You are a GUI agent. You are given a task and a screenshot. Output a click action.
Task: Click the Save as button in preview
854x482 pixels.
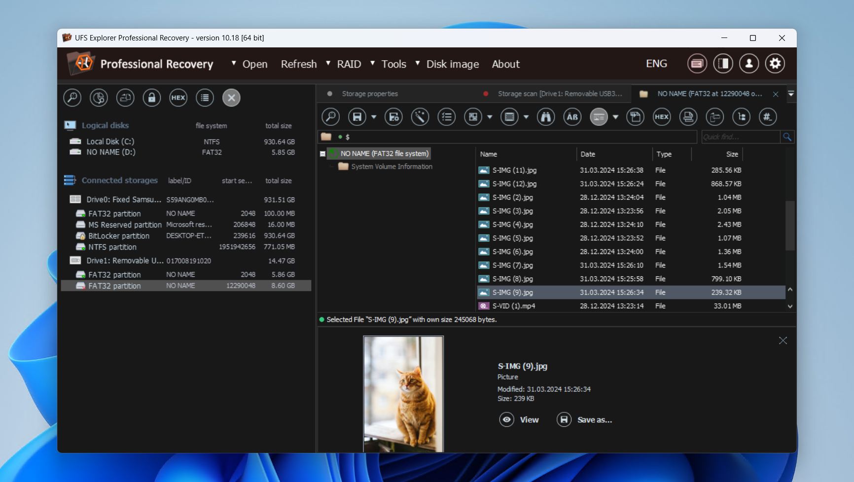(x=585, y=420)
